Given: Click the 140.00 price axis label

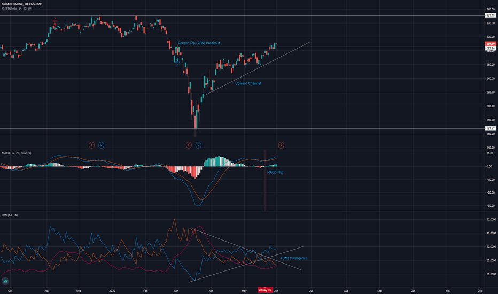Looking at the screenshot, I should click(491, 148).
